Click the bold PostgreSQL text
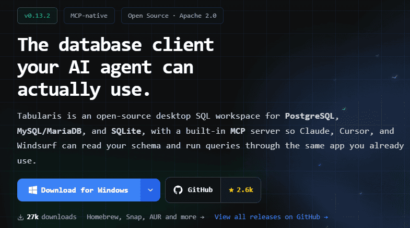Screen dimensions: 410x228 click(310, 116)
